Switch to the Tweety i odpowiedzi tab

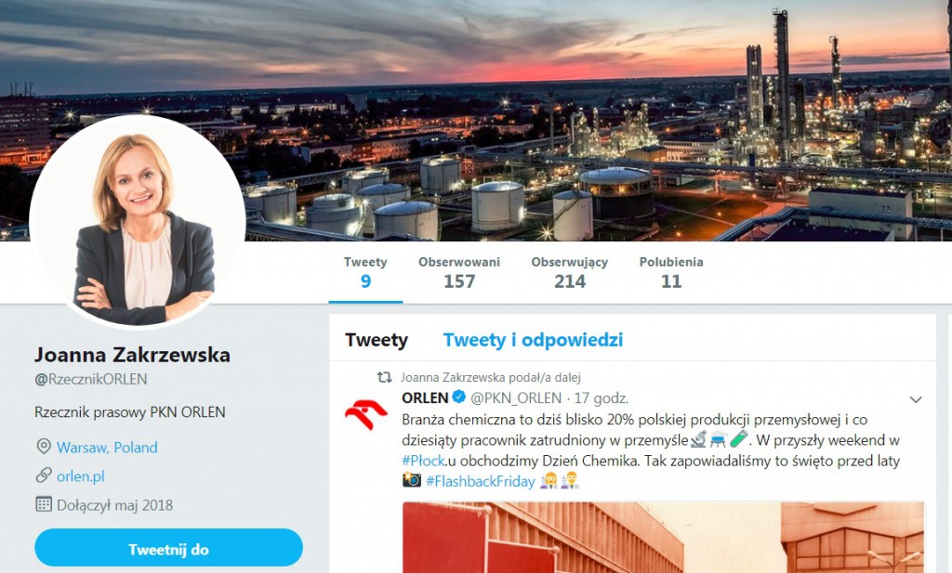click(533, 340)
